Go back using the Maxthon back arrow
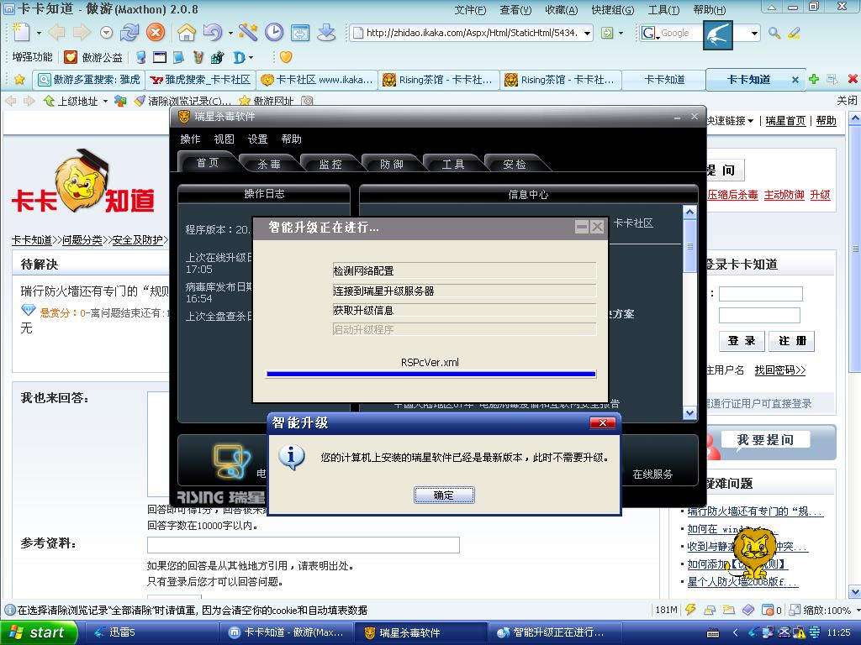This screenshot has height=645, width=861. coord(56,33)
